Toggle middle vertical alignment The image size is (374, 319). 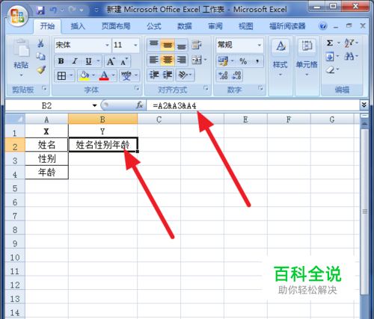tap(168, 45)
